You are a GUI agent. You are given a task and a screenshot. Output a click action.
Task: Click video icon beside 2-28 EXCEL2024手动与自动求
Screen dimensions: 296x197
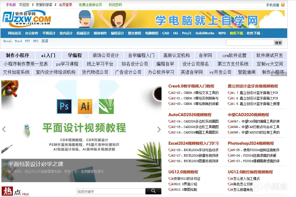(171, 150)
